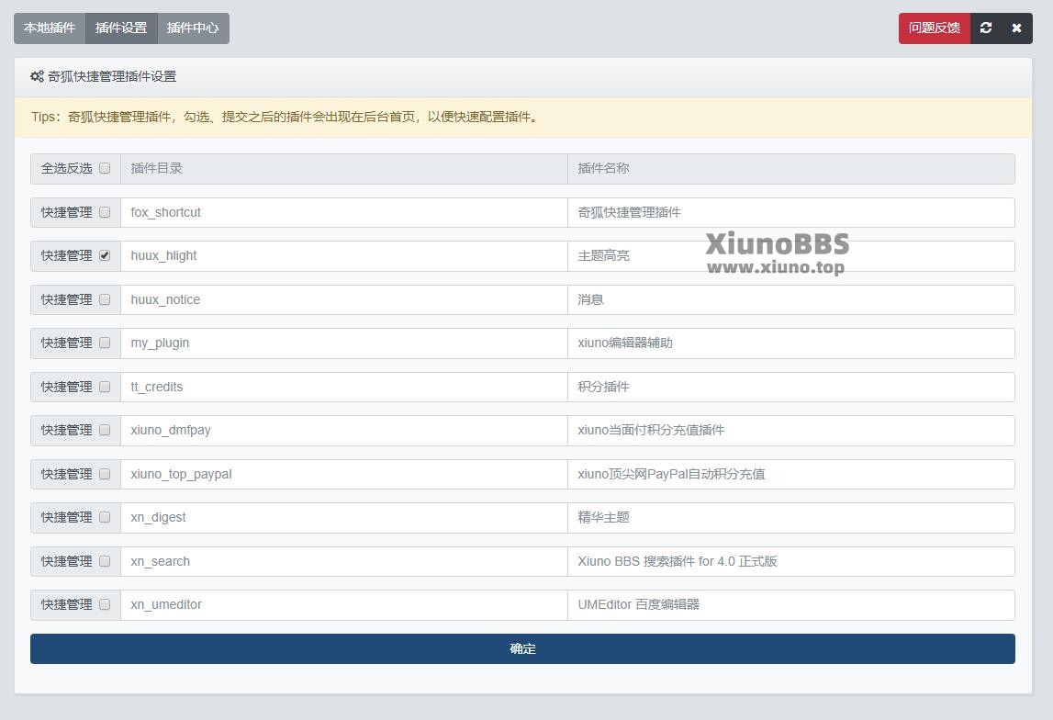1053x720 pixels.
Task: Check the xiuno_dmfpay row checkbox
Action: [x=105, y=430]
